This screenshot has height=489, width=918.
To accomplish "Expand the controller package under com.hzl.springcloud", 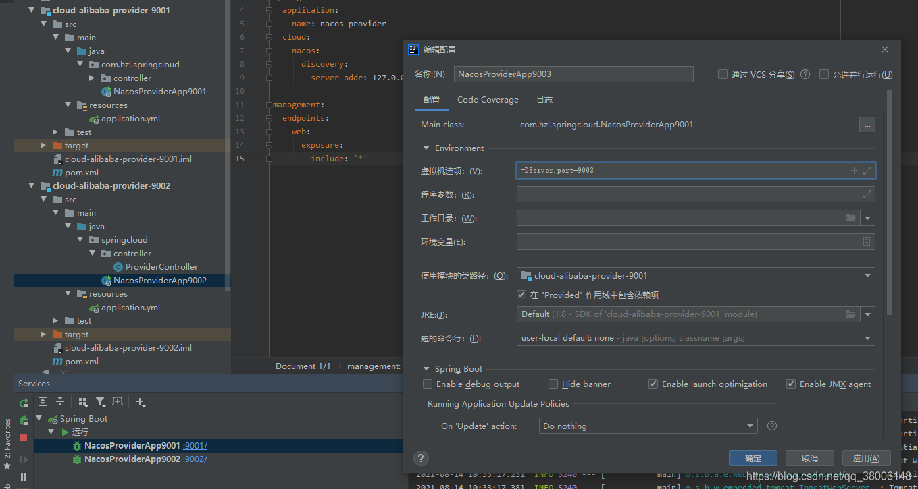I will 93,78.
